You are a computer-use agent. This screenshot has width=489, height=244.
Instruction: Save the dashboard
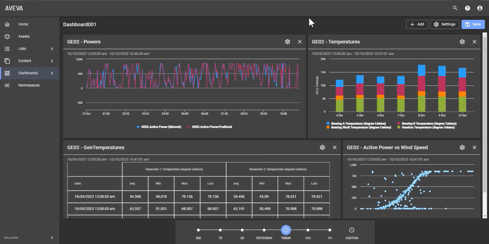tap(473, 24)
